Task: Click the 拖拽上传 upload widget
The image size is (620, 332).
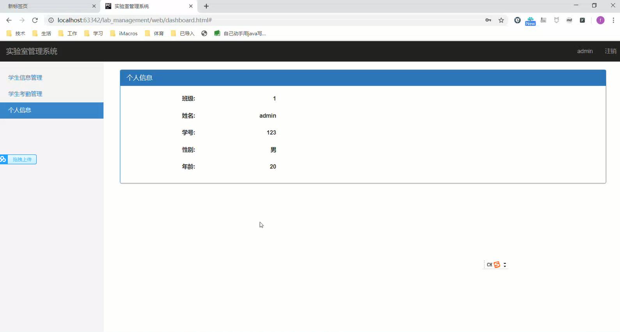Action: [18, 159]
